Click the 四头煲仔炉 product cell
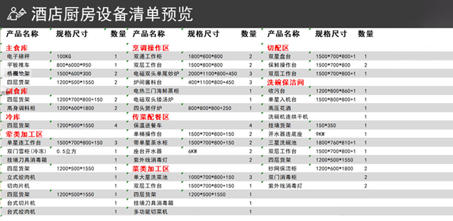 coord(147,108)
